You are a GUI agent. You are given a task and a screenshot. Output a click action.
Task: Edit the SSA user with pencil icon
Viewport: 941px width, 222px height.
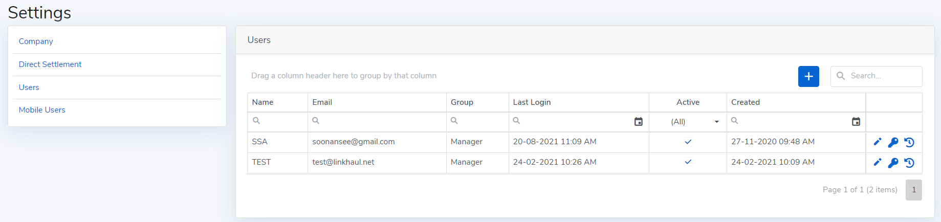coord(877,142)
